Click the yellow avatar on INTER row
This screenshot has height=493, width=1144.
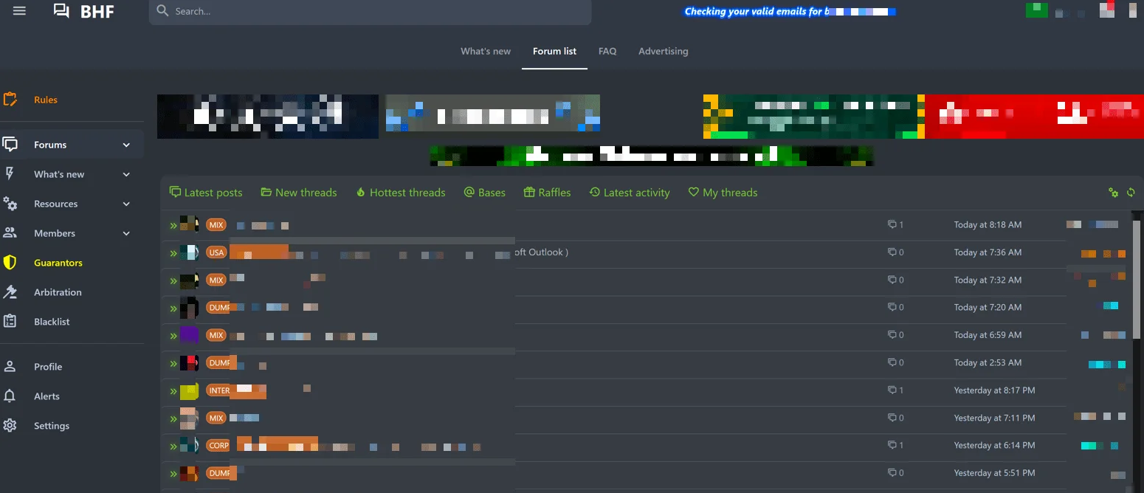pos(190,390)
